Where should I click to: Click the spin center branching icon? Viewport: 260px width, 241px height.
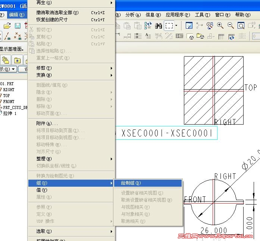199,26
